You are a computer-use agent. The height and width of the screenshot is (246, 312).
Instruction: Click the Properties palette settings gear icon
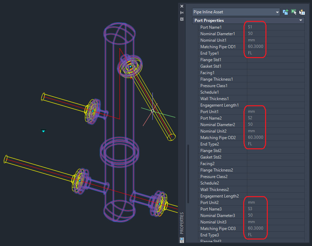pos(182,19)
